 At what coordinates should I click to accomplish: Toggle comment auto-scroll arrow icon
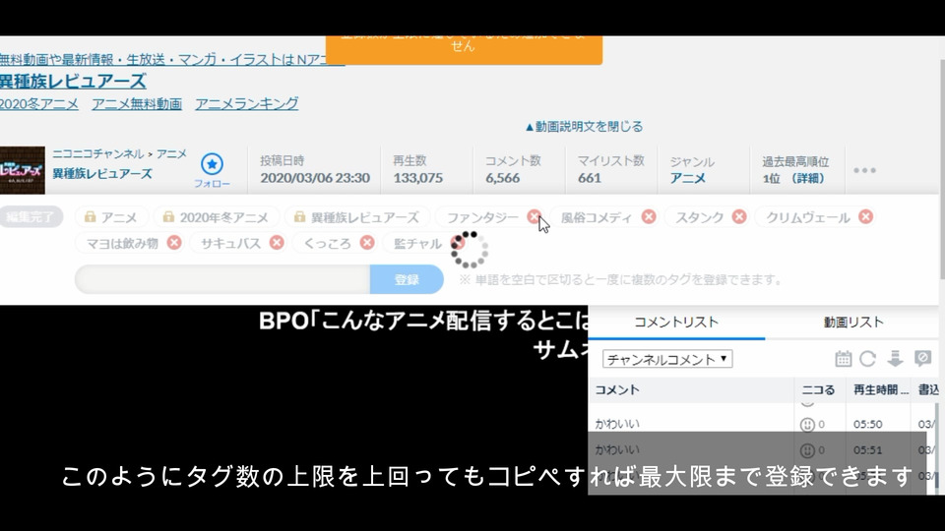tap(895, 359)
